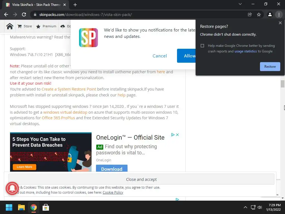Restore the previous pages
This screenshot has width=285, height=214.
click(x=270, y=67)
